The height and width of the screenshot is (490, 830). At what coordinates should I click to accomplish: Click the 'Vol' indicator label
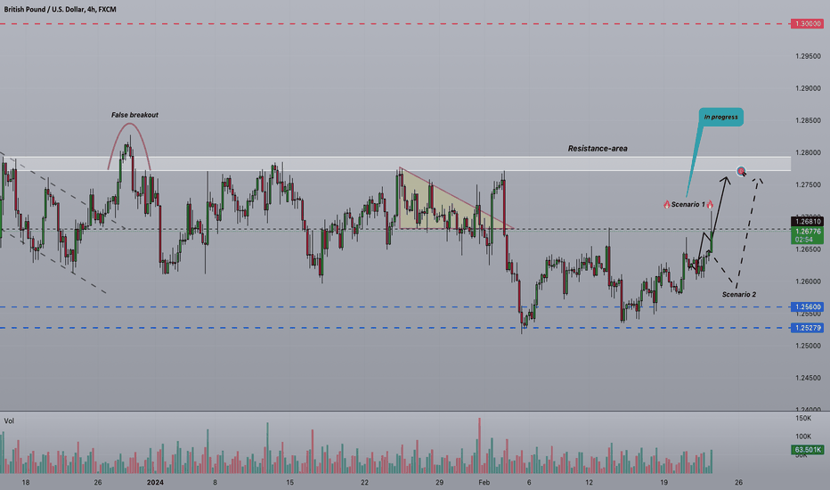(x=9, y=421)
